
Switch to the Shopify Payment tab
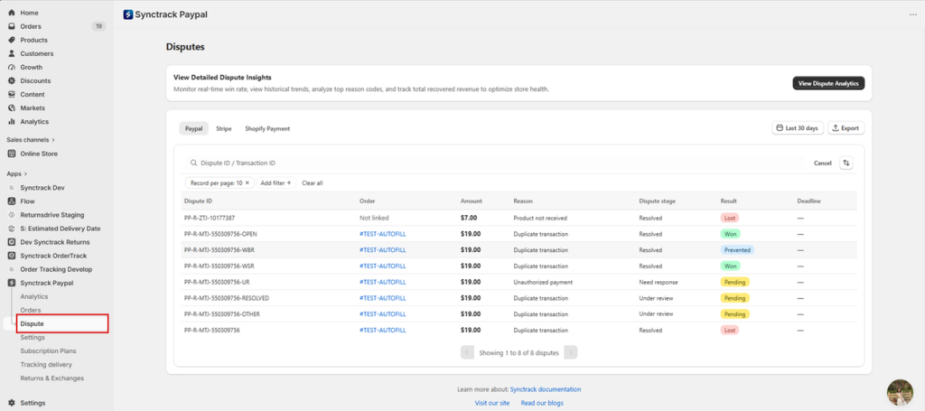click(x=267, y=128)
